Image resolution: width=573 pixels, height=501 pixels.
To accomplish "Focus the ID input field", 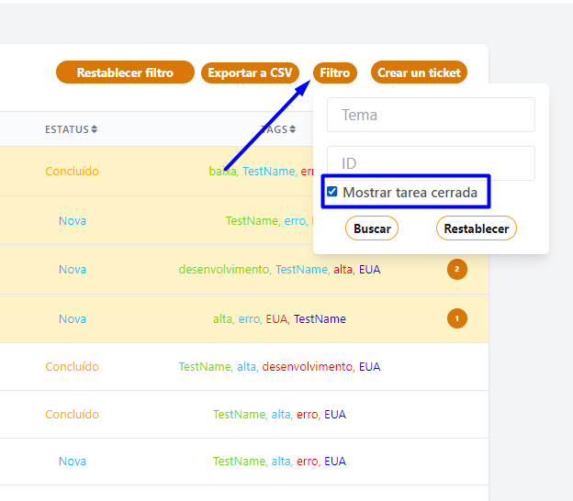I will [x=431, y=163].
